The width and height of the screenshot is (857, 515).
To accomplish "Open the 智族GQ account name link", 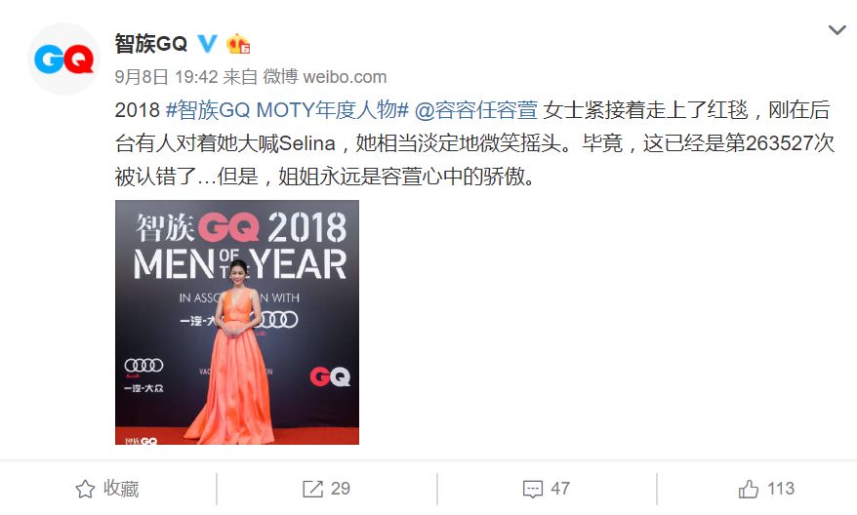I will pos(151,43).
